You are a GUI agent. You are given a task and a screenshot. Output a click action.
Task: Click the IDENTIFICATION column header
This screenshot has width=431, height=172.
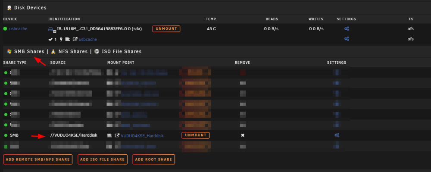click(x=64, y=19)
